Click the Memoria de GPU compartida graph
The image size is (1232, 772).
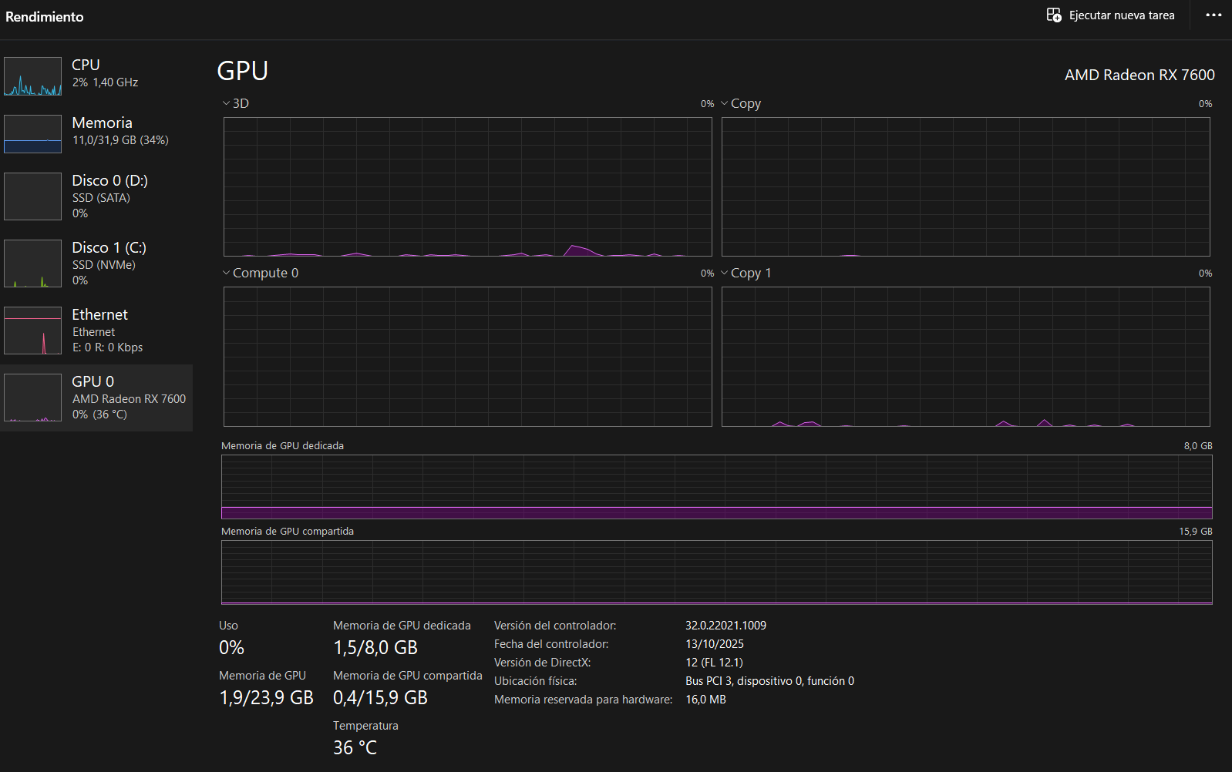716,572
